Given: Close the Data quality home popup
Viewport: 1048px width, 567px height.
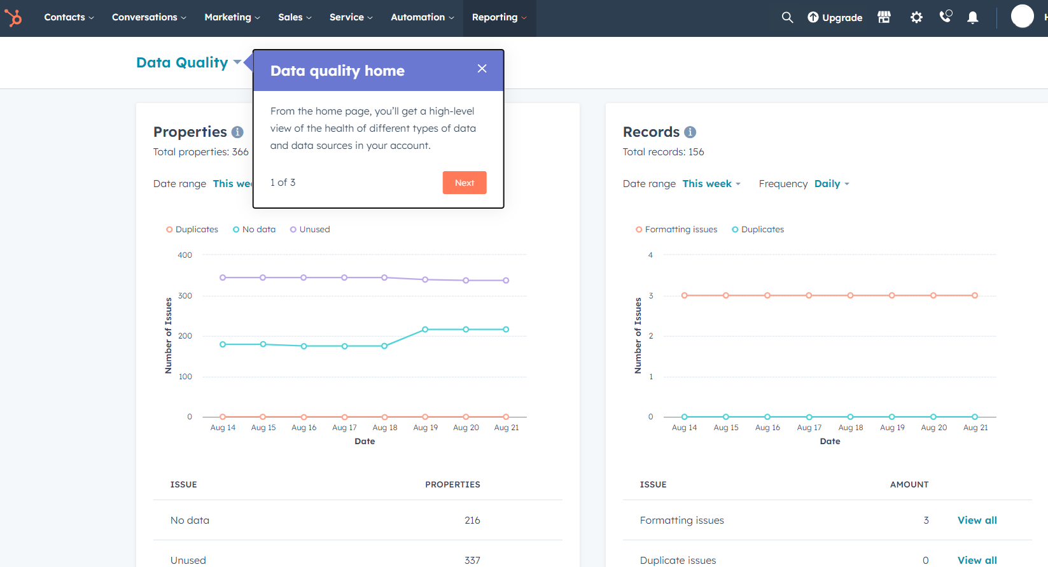Looking at the screenshot, I should [482, 68].
